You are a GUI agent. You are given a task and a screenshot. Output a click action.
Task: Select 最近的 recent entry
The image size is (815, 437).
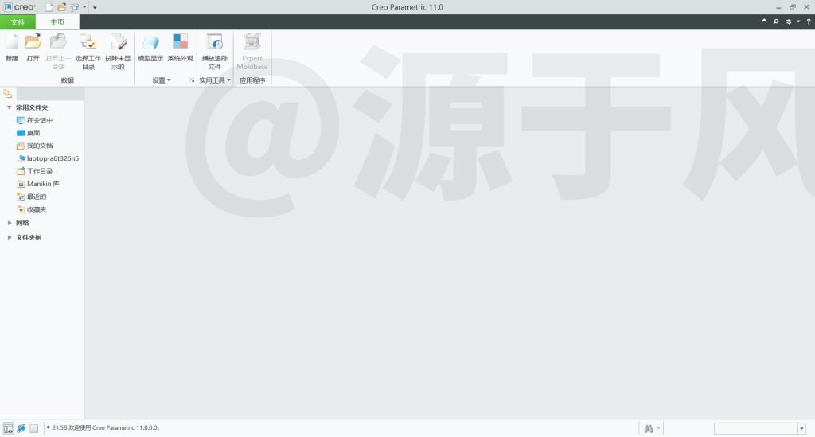(31, 197)
